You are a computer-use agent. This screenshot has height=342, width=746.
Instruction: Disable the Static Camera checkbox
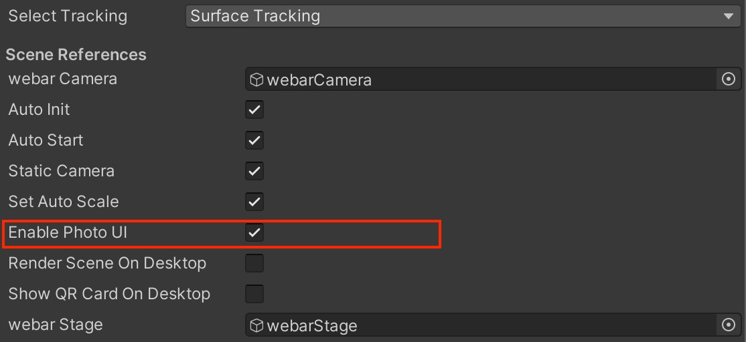click(x=254, y=172)
